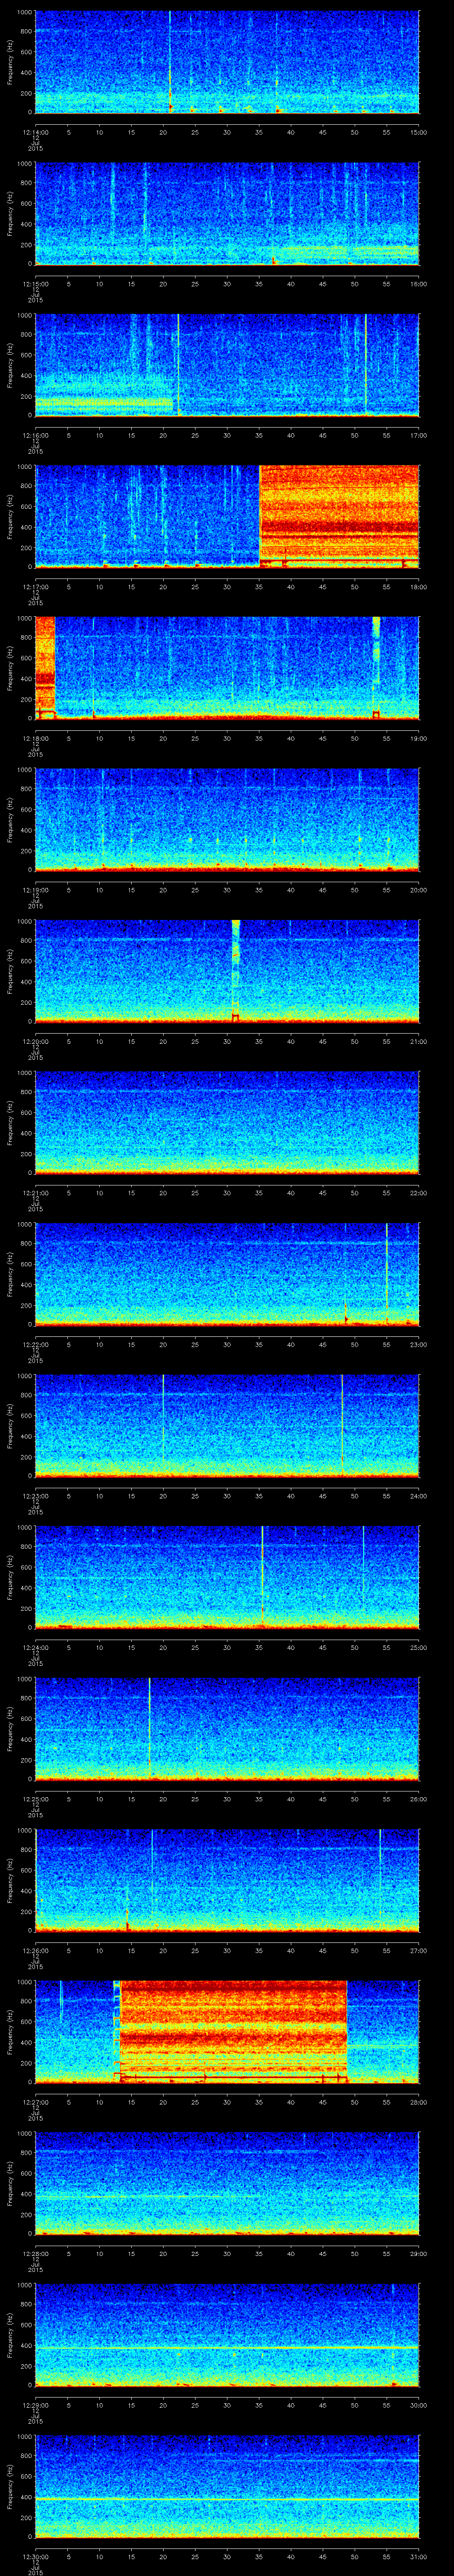Image resolution: width=454 pixels, height=2576 pixels.
Task: Select the spectrogram panel starting at 12:21:00
Action: [227, 1122]
